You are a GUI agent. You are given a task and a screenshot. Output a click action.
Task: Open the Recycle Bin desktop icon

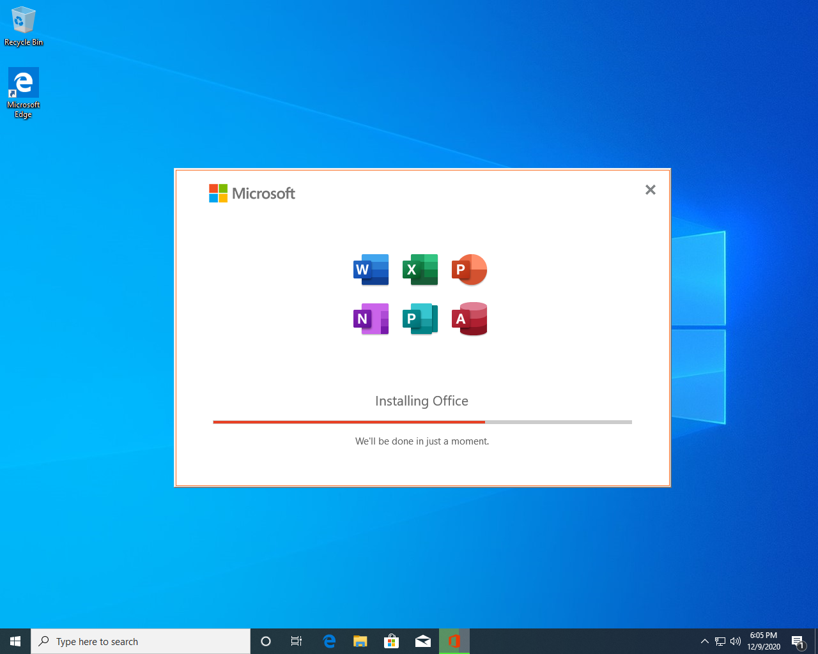pos(24,26)
